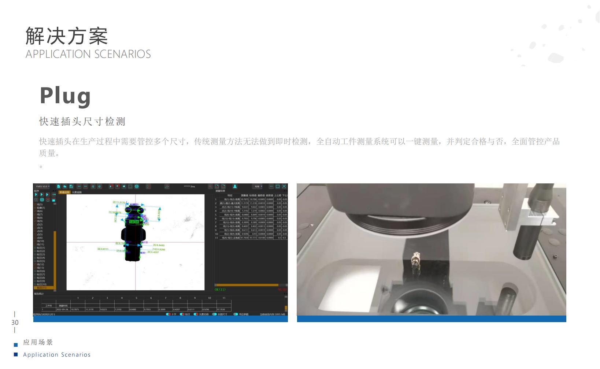Select 线(11) in the program tree
600x369 pixels.
coord(41,245)
